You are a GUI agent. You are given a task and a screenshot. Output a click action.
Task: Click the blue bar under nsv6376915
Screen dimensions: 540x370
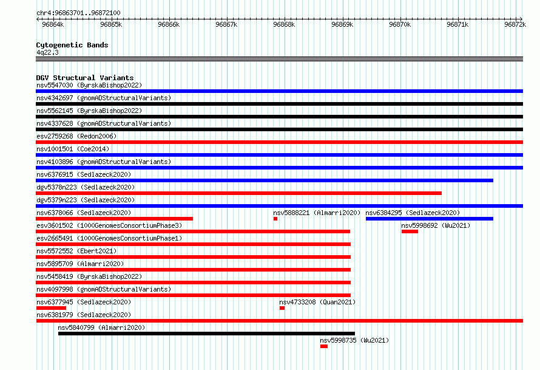265,180
